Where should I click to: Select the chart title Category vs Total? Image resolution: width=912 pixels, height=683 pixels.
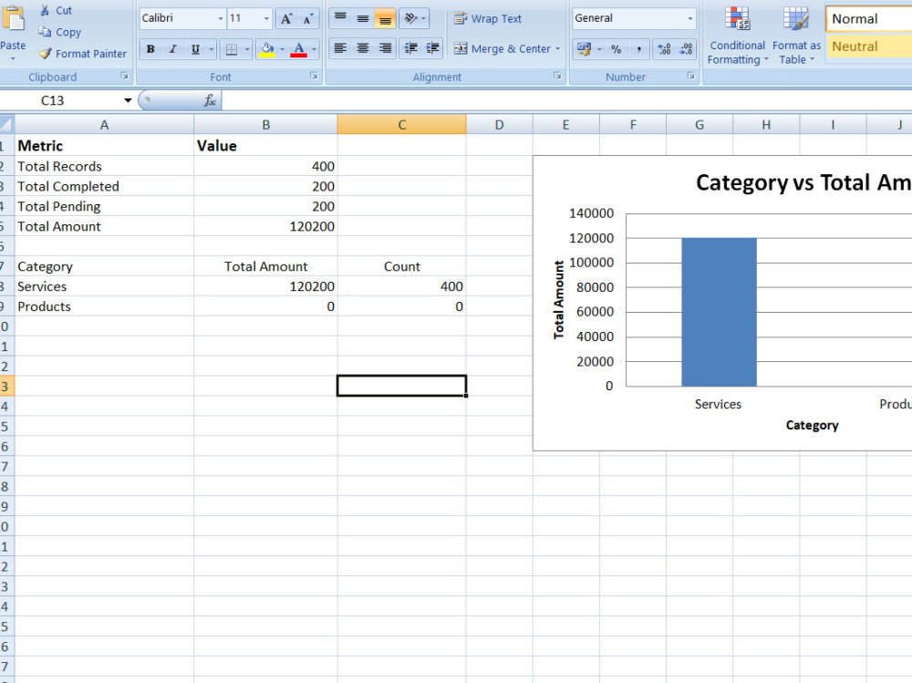[x=803, y=182]
